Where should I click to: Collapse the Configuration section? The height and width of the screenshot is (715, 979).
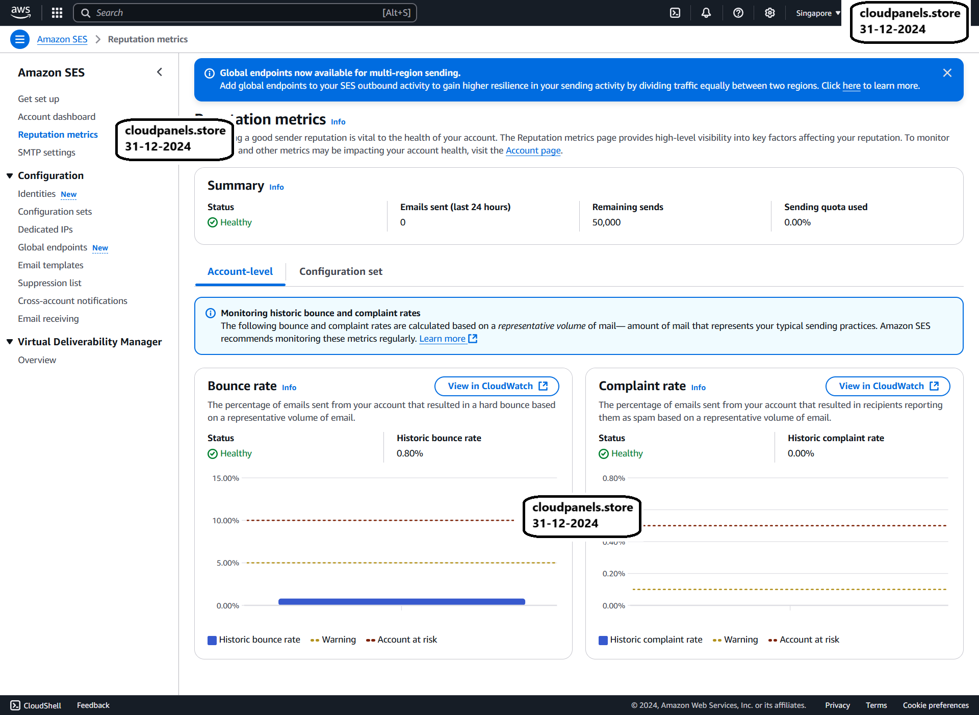coord(10,175)
